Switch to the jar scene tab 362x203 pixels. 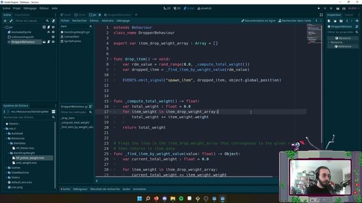93,15
